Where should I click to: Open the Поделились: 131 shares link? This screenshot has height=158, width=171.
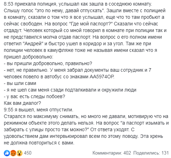pyautogui.click(x=151, y=153)
